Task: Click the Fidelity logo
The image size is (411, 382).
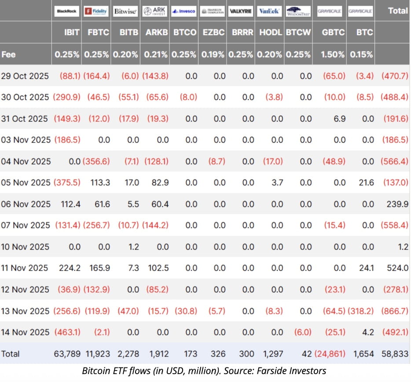Action: tap(96, 11)
